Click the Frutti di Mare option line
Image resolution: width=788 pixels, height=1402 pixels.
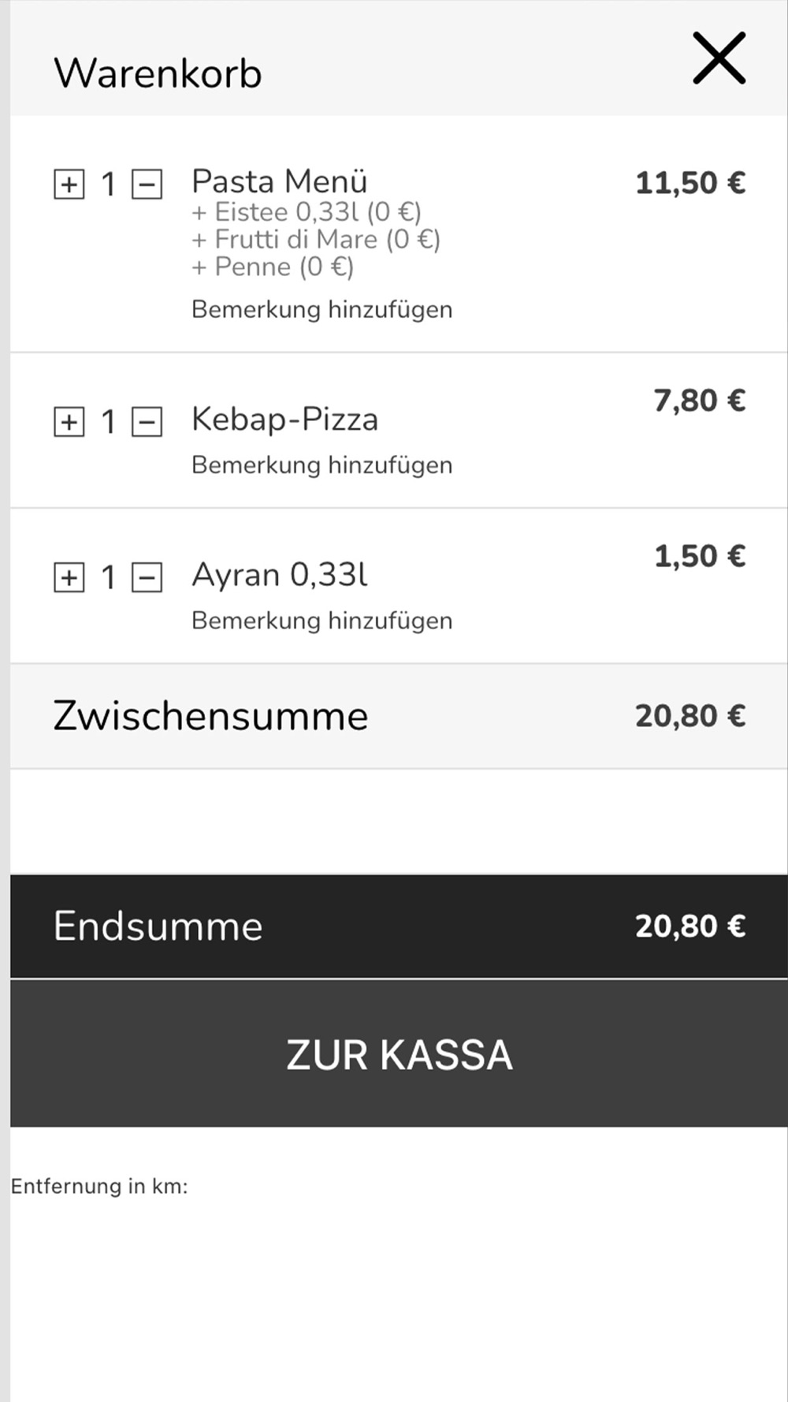pyautogui.click(x=316, y=239)
